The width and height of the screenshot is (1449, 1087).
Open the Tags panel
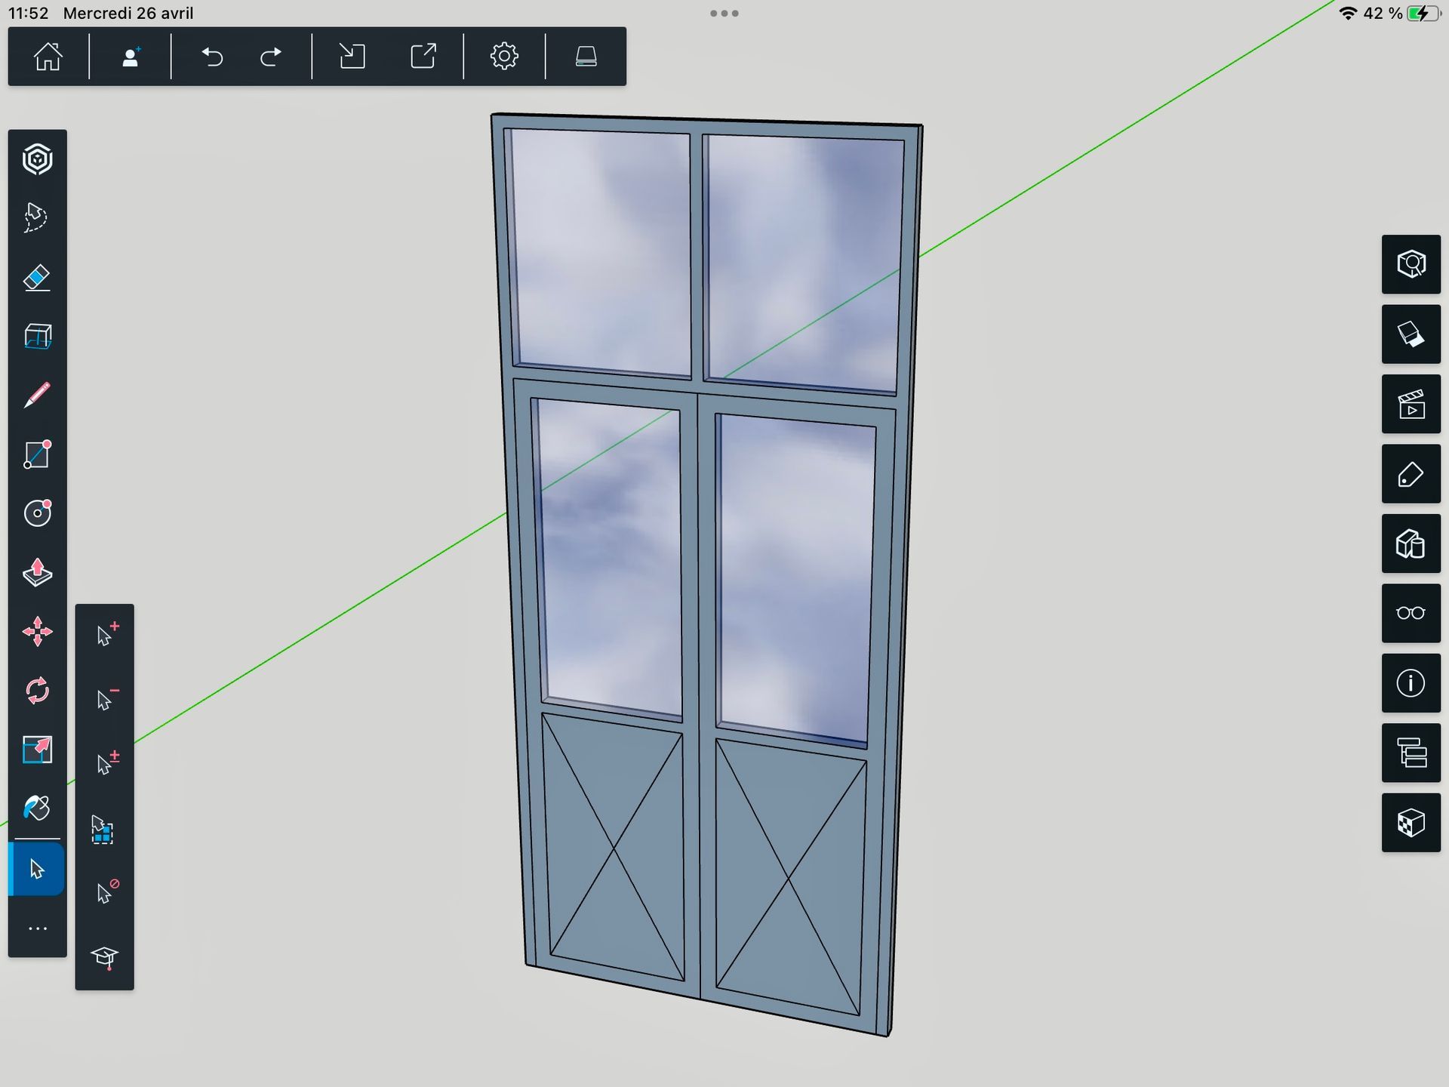(1411, 474)
